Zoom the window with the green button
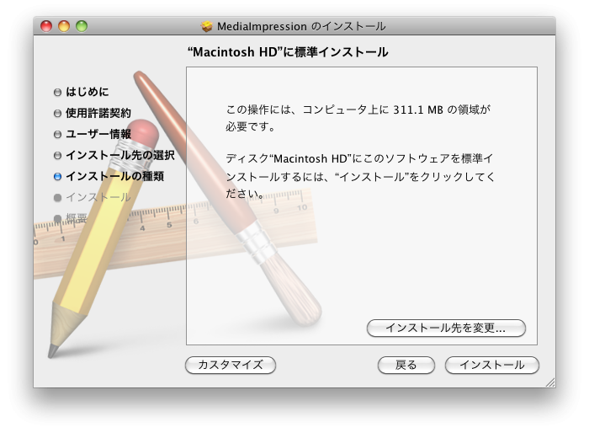The width and height of the screenshot is (589, 438). click(x=82, y=26)
